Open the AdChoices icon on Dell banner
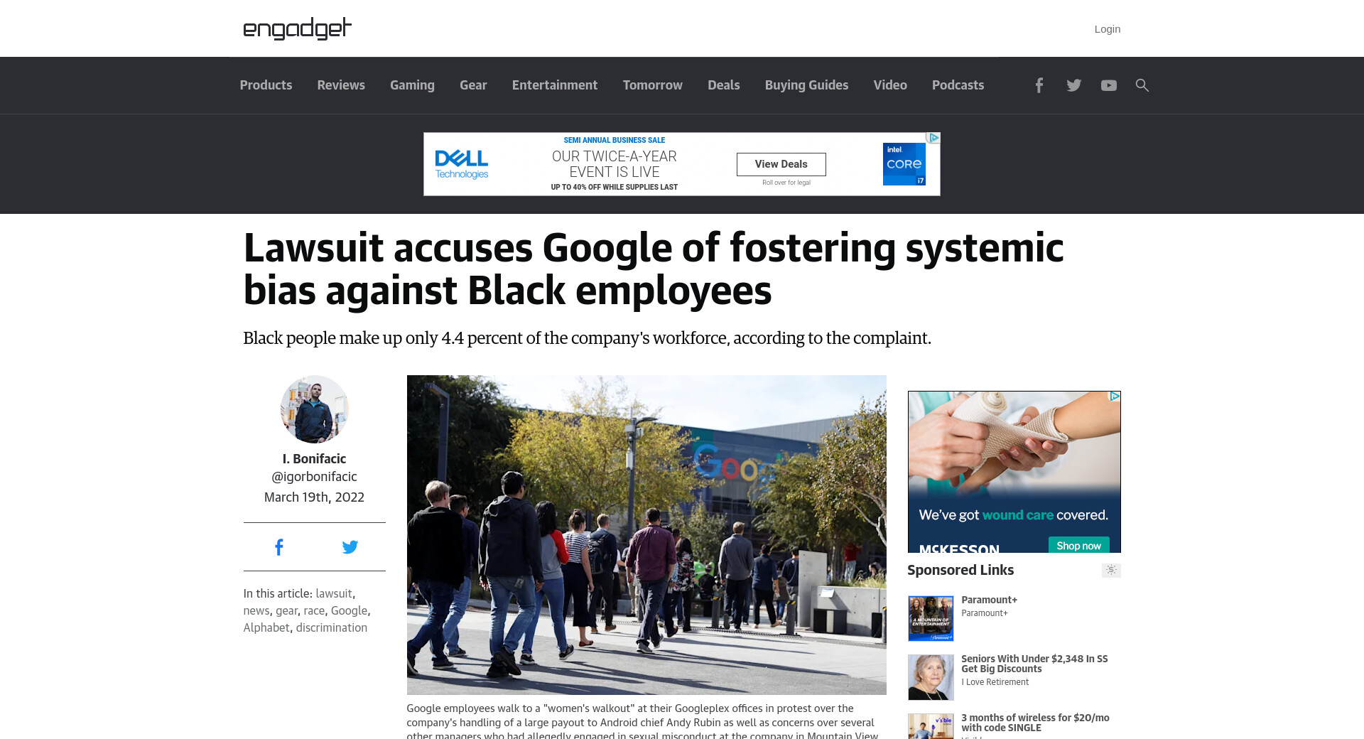Screen dimensions: 1364x739 click(933, 138)
